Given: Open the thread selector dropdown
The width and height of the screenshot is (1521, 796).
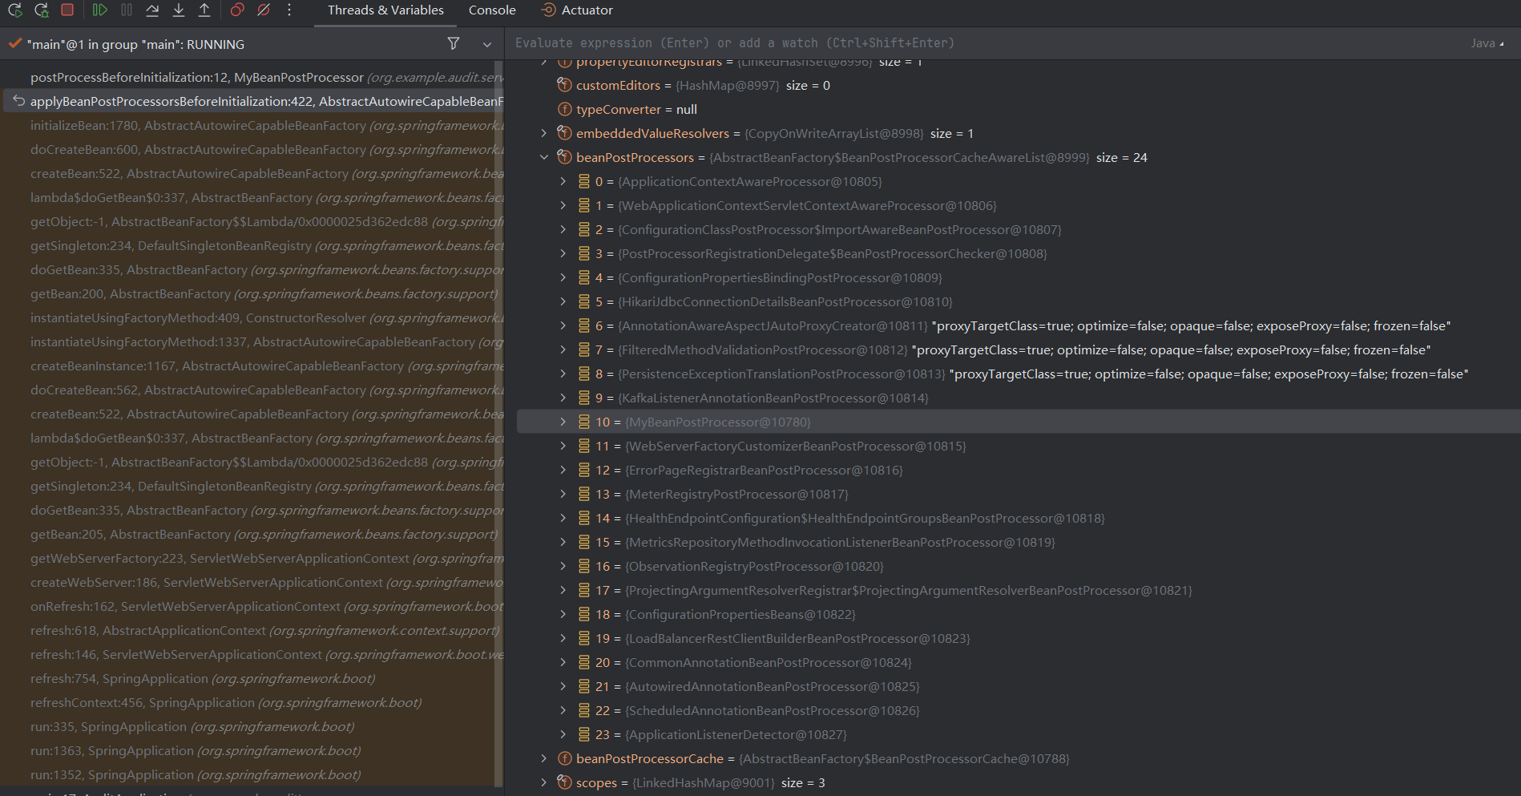Looking at the screenshot, I should click(x=487, y=44).
